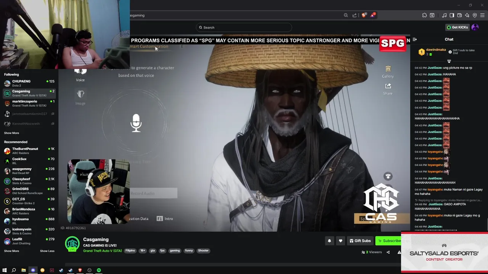
Task: Select the gta tag
Action: pyautogui.click(x=152, y=250)
